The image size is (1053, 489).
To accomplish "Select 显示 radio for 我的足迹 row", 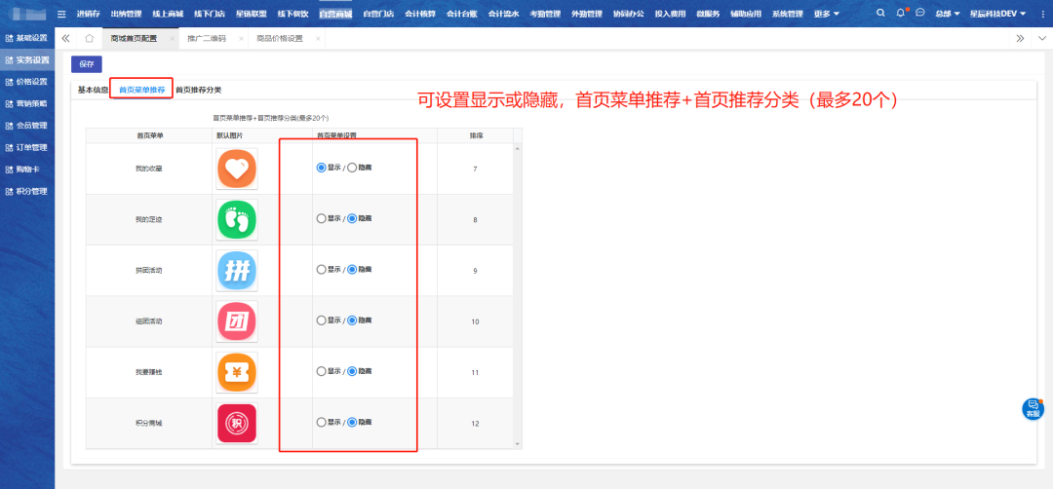I will 321,218.
